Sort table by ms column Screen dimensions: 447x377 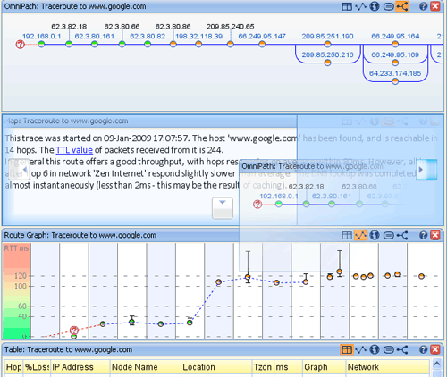[x=288, y=367]
